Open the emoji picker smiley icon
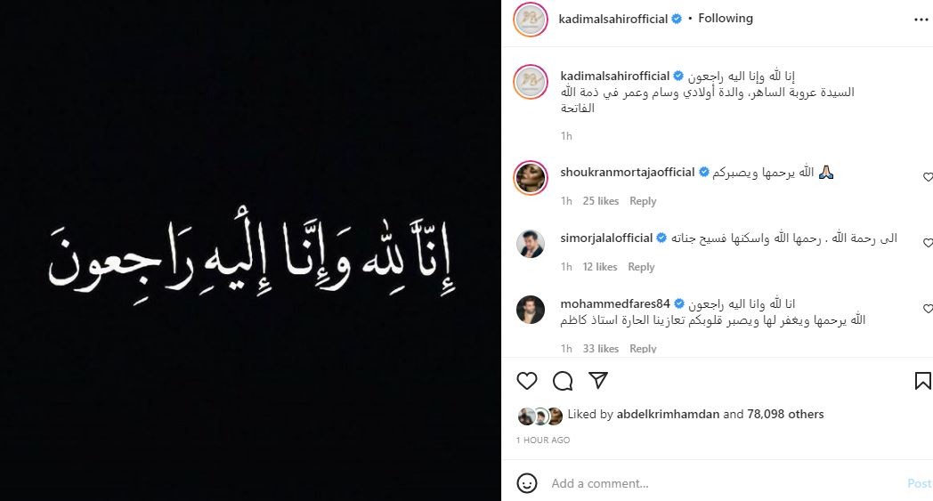 point(527,483)
